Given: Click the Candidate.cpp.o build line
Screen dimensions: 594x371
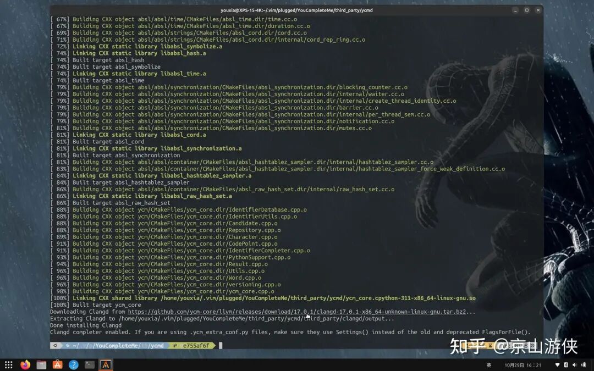Looking at the screenshot, I should 164,223.
